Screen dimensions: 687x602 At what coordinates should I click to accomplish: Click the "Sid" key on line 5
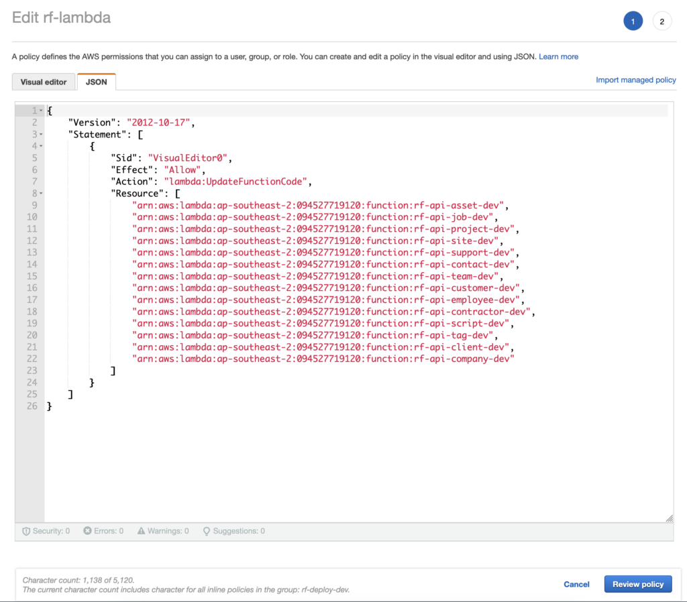[x=123, y=158]
